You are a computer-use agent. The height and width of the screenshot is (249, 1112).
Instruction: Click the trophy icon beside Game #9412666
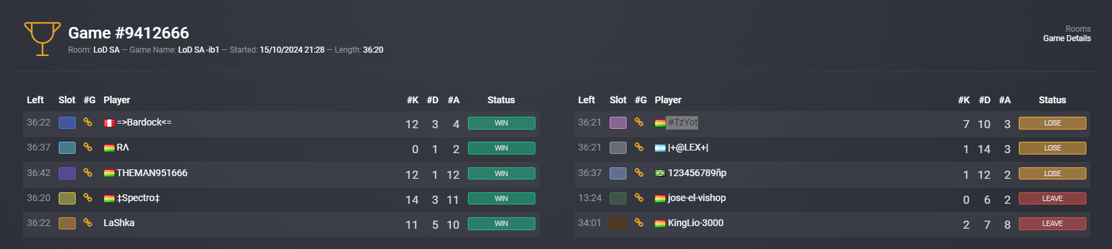(42, 39)
